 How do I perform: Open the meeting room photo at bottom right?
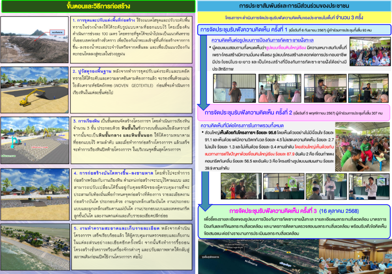click(359, 256)
